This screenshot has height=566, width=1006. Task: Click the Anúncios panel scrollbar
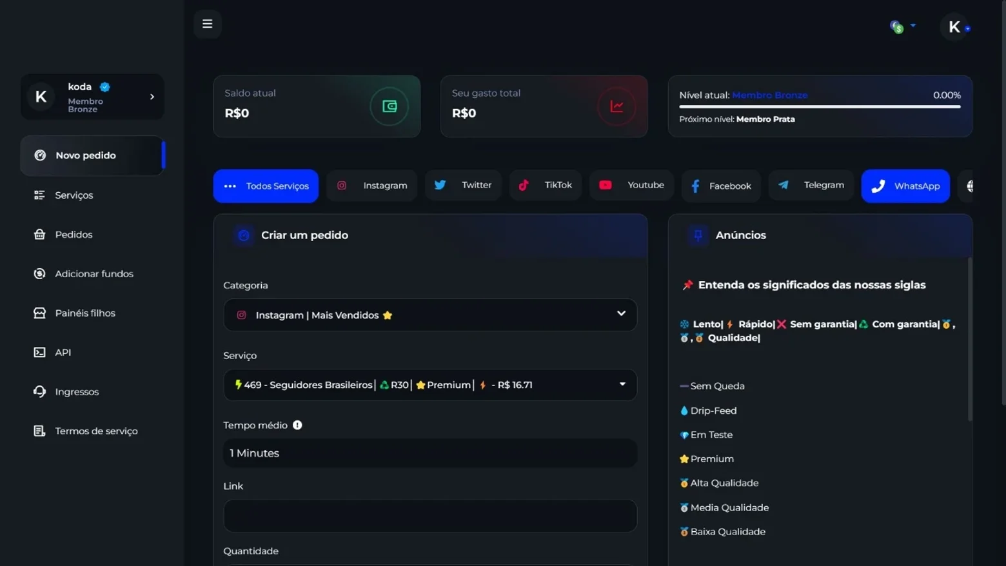(969, 338)
